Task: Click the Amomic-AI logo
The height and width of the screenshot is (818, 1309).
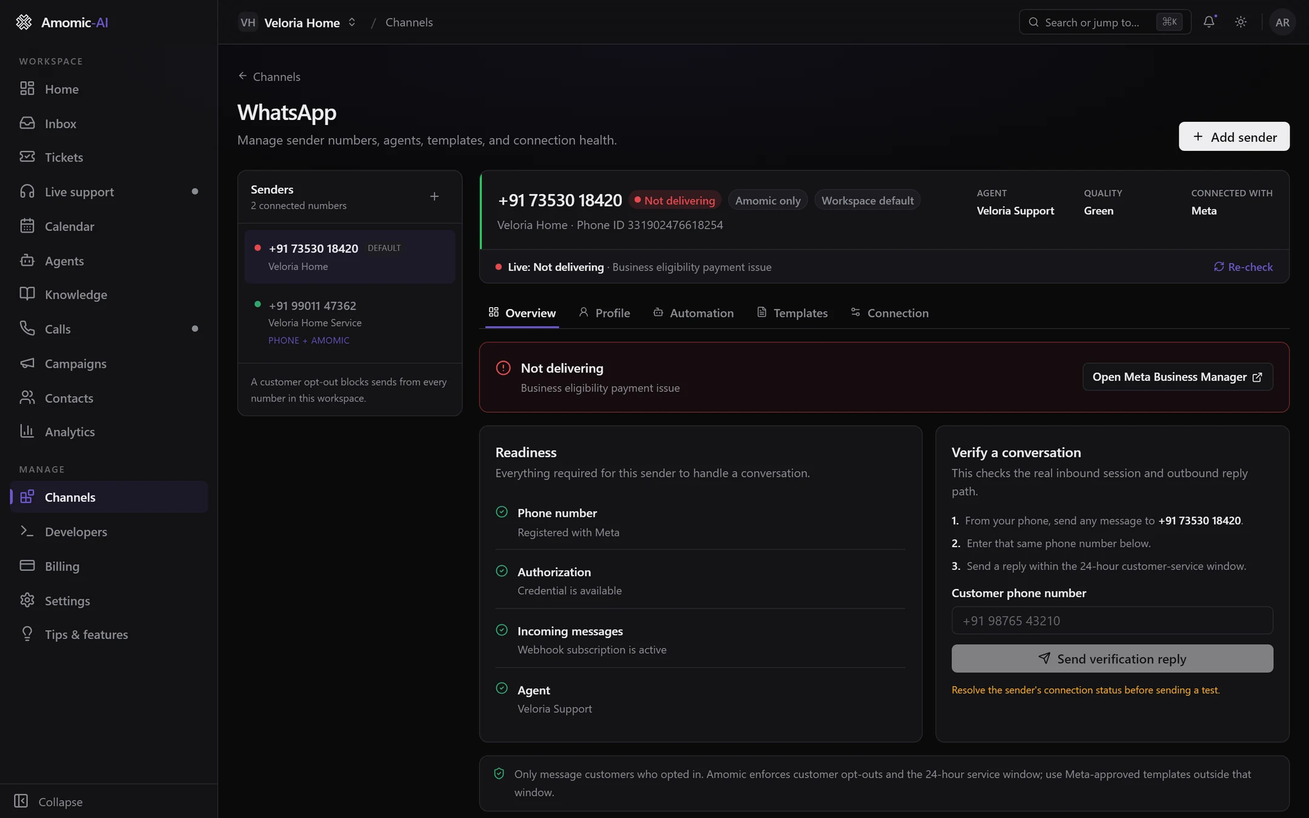Action: pyautogui.click(x=62, y=22)
